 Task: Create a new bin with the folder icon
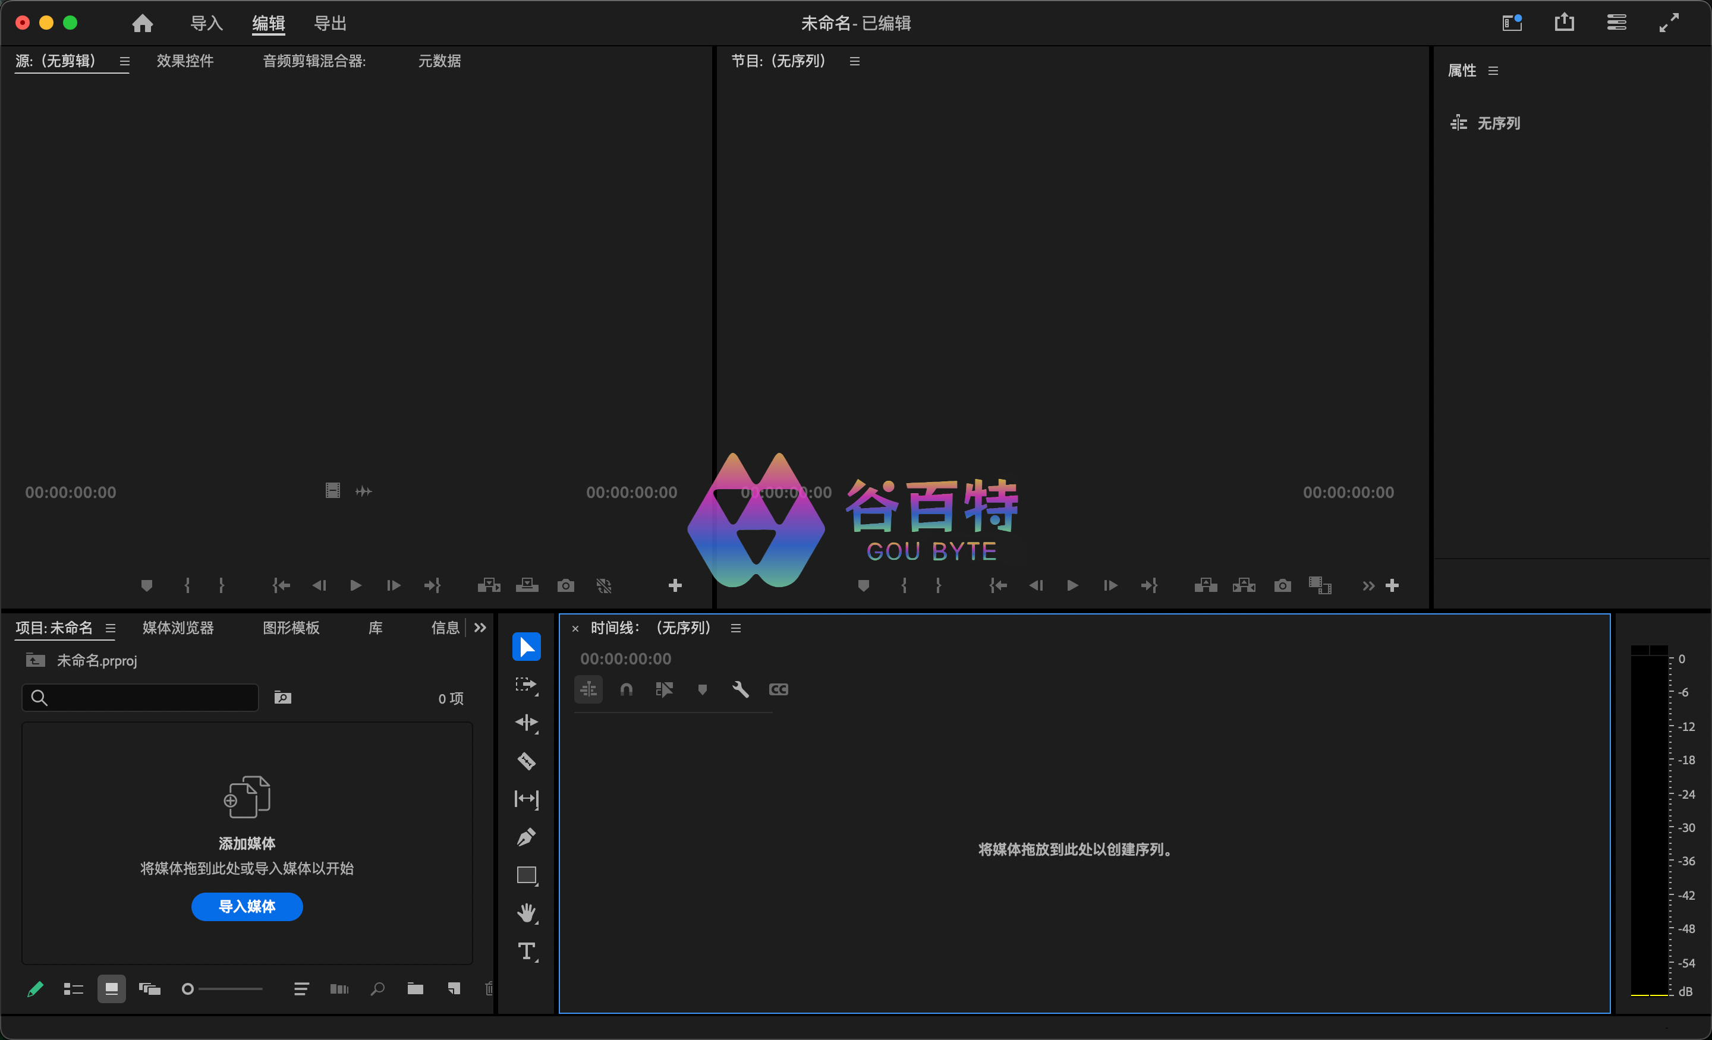(x=415, y=988)
